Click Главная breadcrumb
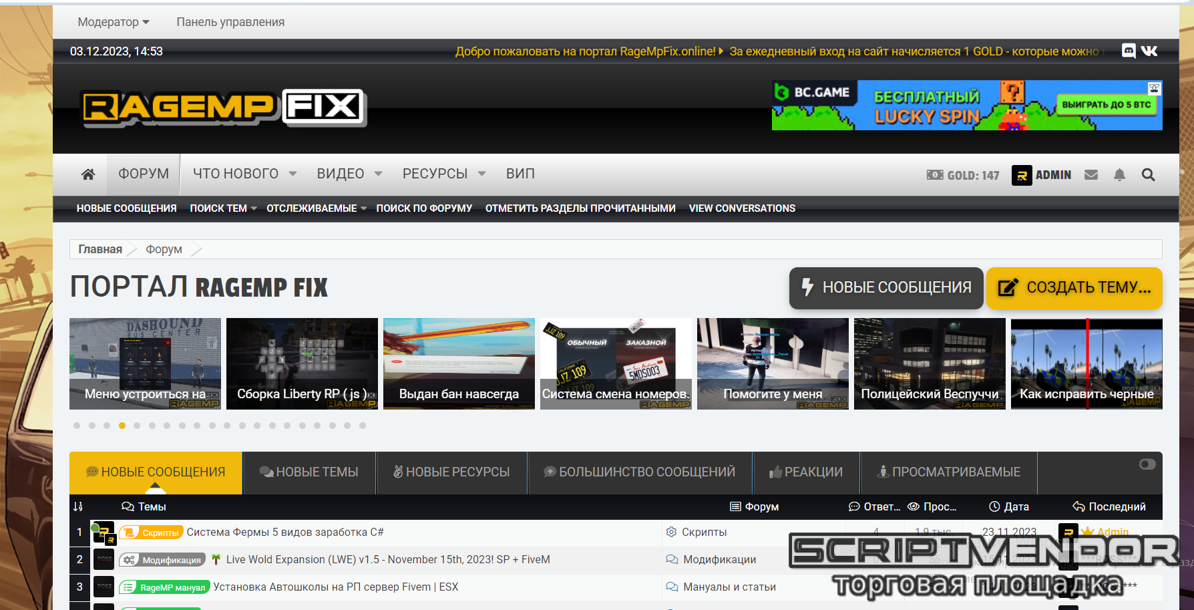This screenshot has height=610, width=1194. [x=100, y=249]
